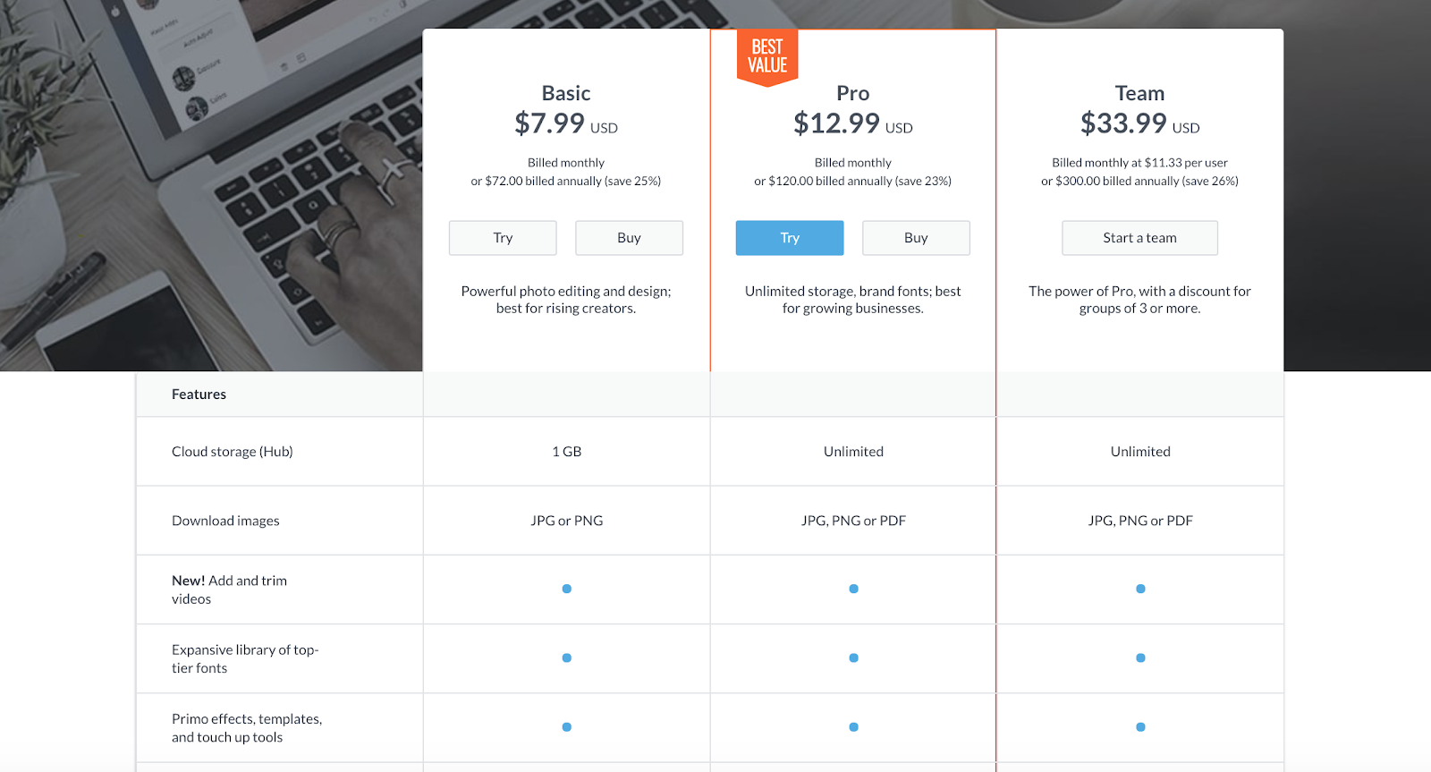1431x772 pixels.
Task: Click the Features table header
Action: pyautogui.click(x=199, y=394)
